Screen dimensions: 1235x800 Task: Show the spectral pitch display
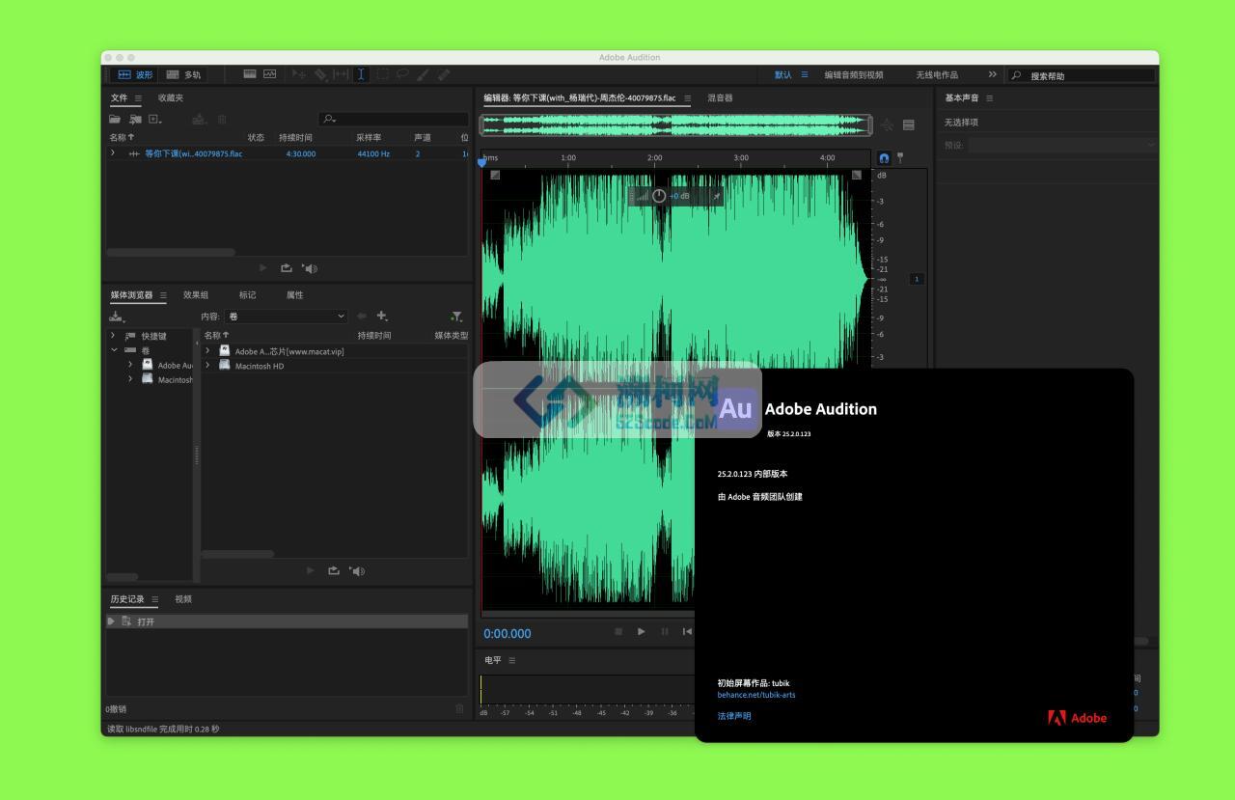[x=269, y=74]
